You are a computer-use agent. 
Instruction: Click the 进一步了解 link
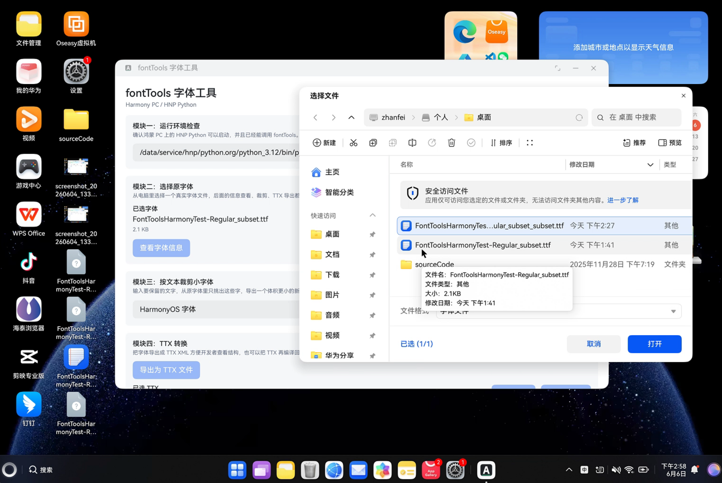623,200
